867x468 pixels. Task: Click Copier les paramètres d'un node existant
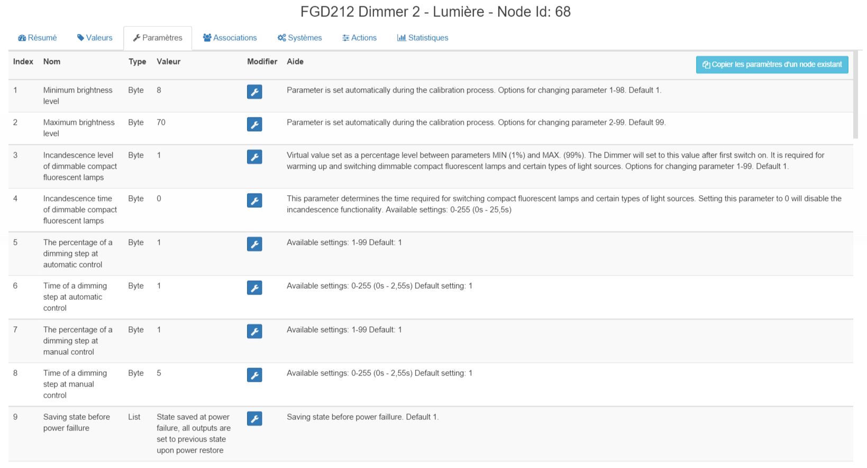[x=772, y=65]
